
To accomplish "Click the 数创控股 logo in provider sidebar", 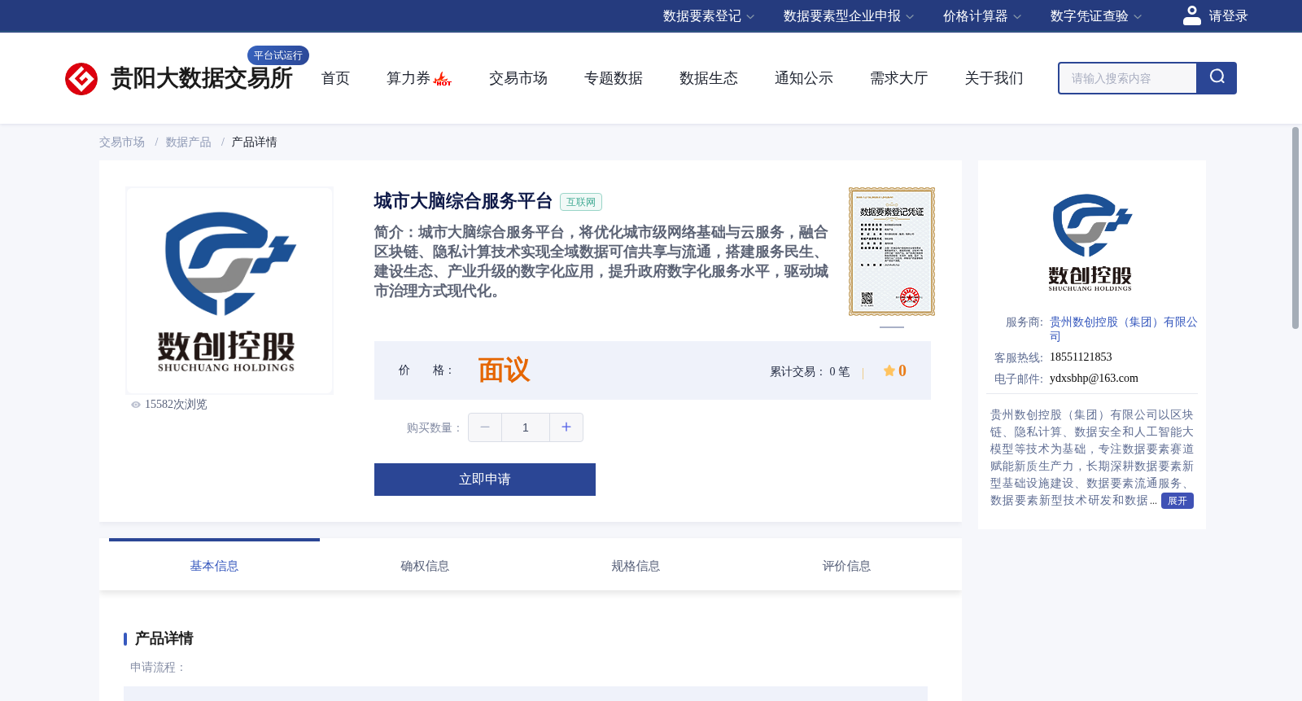I will click(1091, 243).
